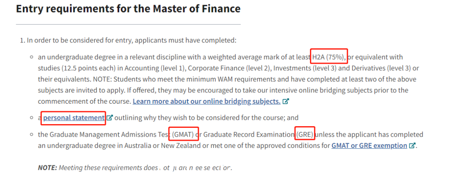Click the horizontal divider under the heading
Screen dimensions: 450x177
(128, 25)
